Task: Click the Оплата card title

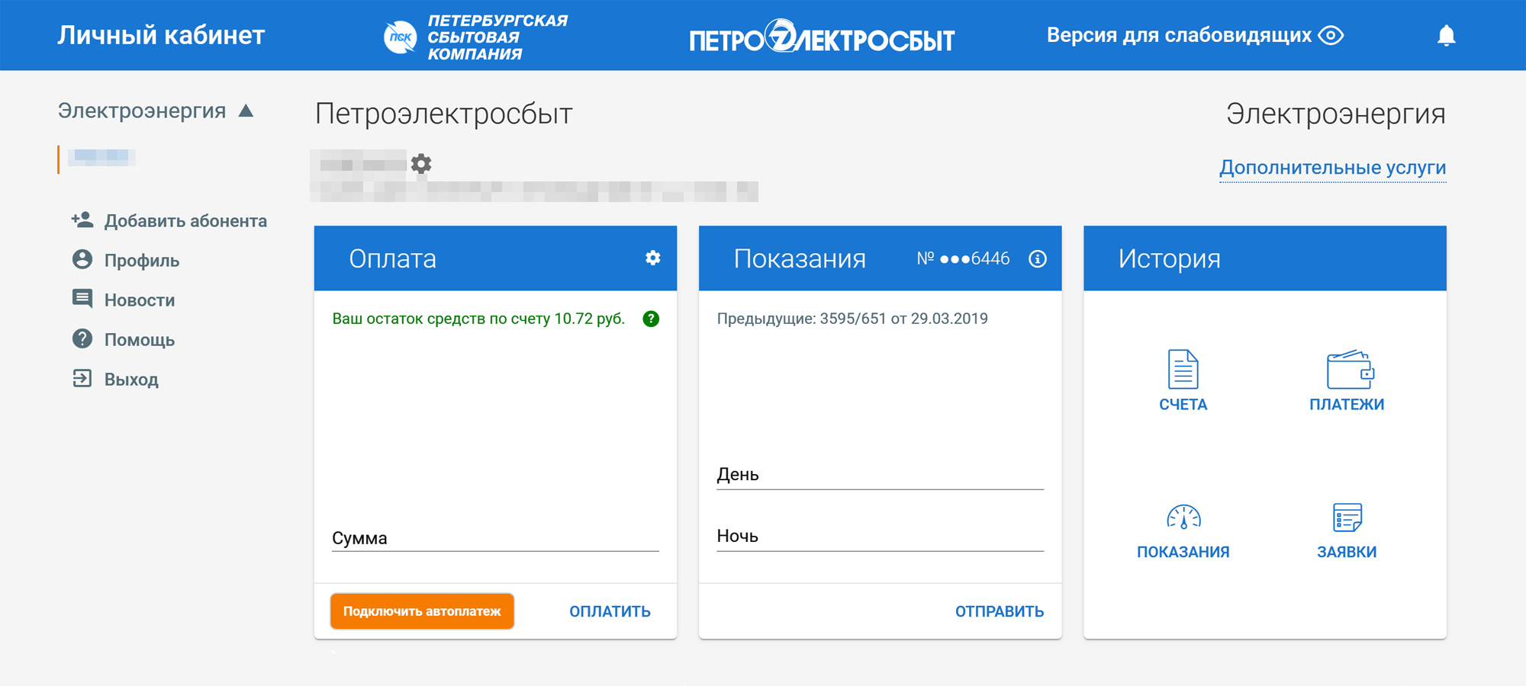Action: point(392,259)
